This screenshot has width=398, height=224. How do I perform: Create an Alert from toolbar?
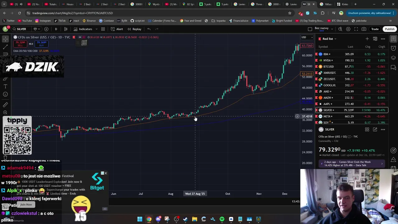[117, 29]
